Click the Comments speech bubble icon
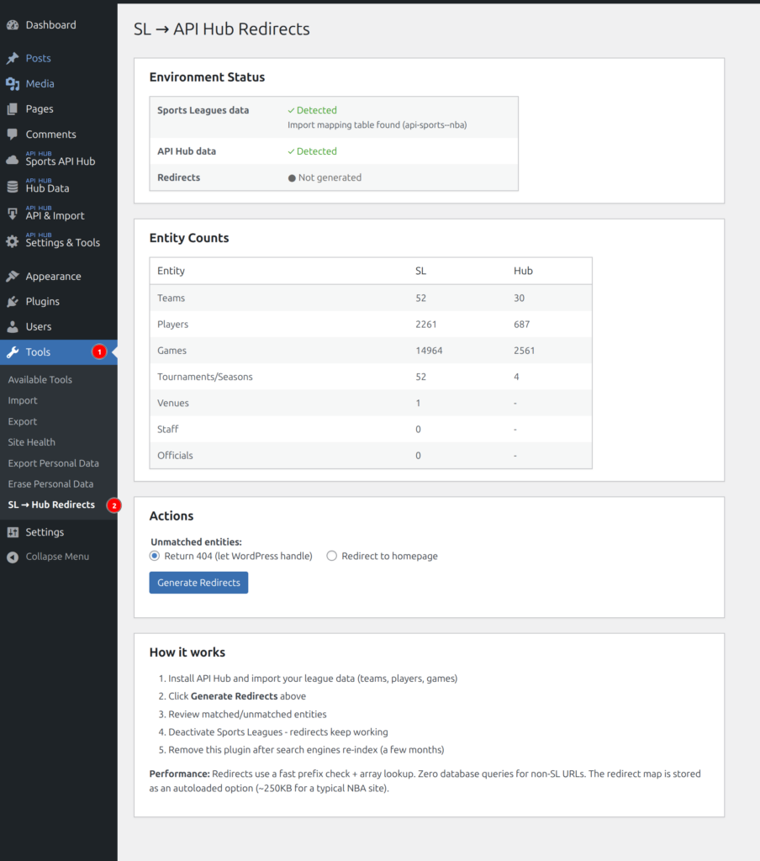760x861 pixels. (13, 134)
